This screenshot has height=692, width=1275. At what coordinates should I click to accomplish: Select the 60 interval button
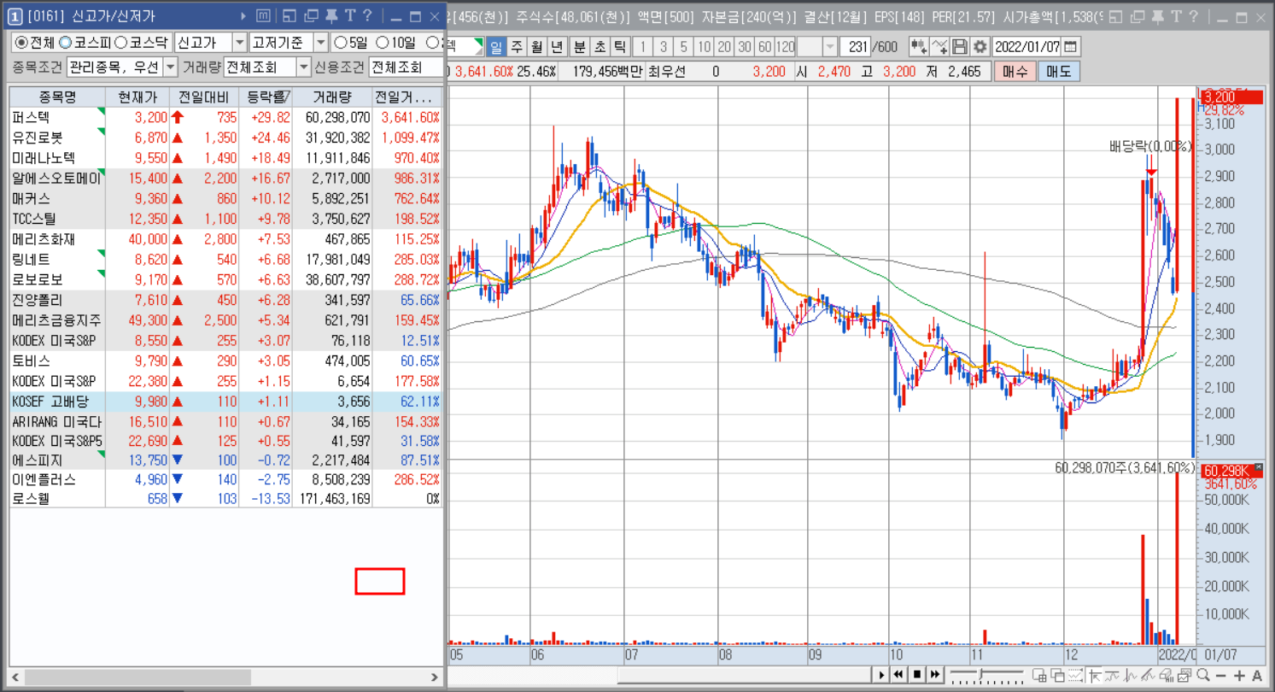[765, 46]
